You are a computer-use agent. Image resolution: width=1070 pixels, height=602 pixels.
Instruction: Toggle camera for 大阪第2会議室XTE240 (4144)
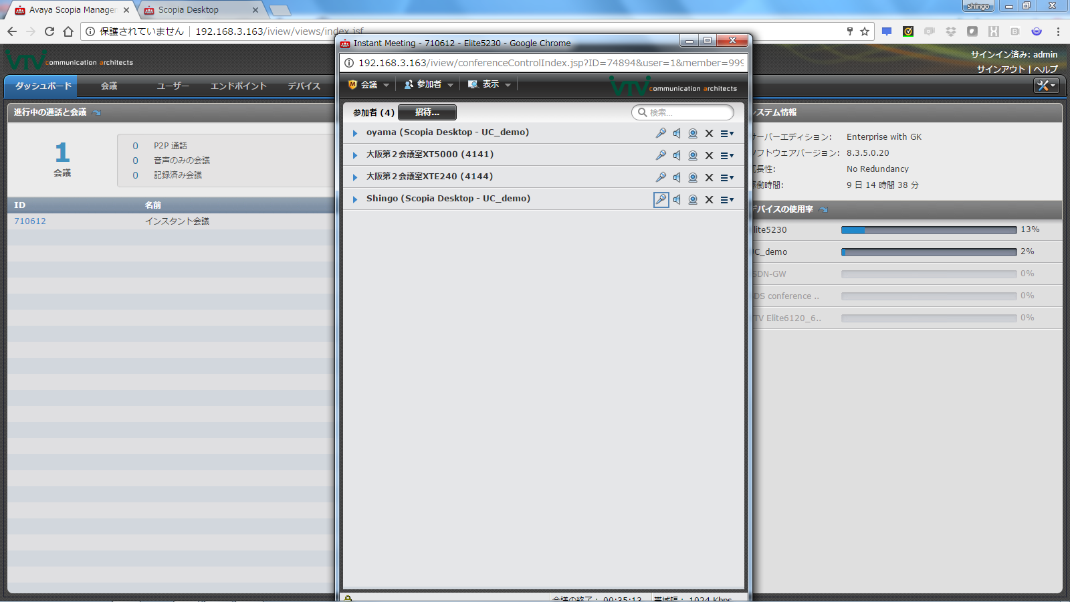click(693, 177)
